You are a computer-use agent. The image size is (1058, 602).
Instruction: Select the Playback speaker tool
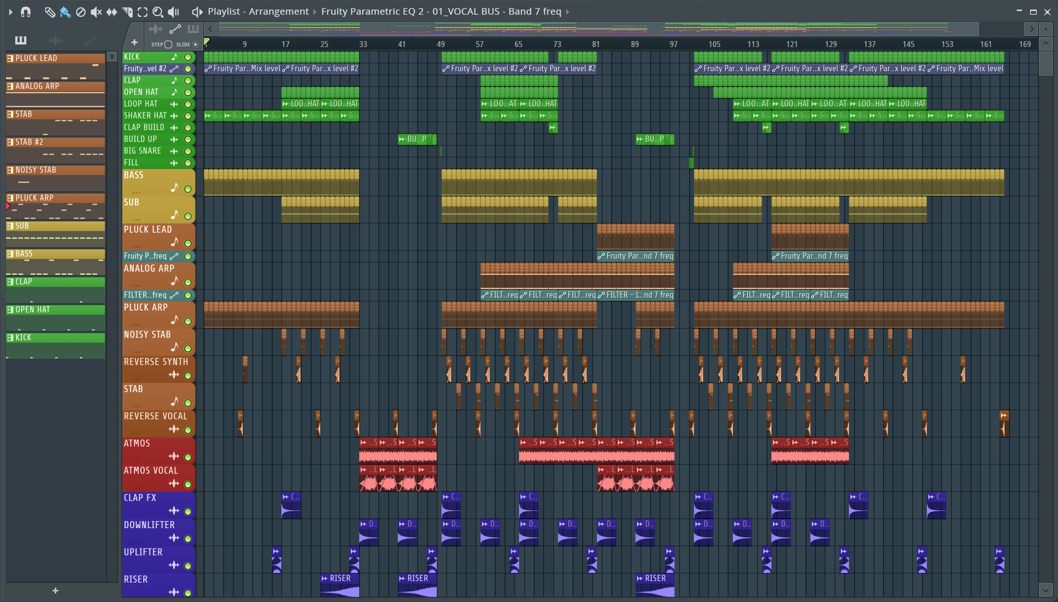[173, 12]
